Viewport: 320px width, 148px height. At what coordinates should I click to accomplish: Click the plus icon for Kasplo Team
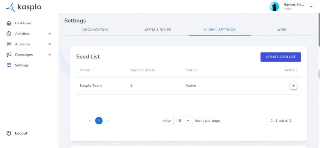pyautogui.click(x=293, y=86)
